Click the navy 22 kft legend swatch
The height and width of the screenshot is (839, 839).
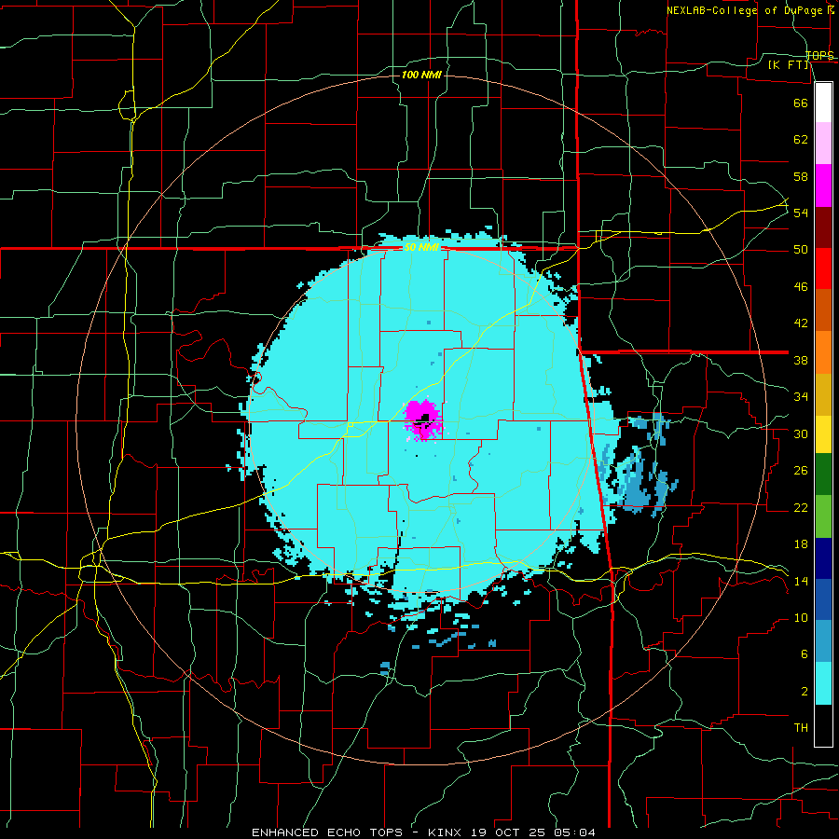point(823,558)
